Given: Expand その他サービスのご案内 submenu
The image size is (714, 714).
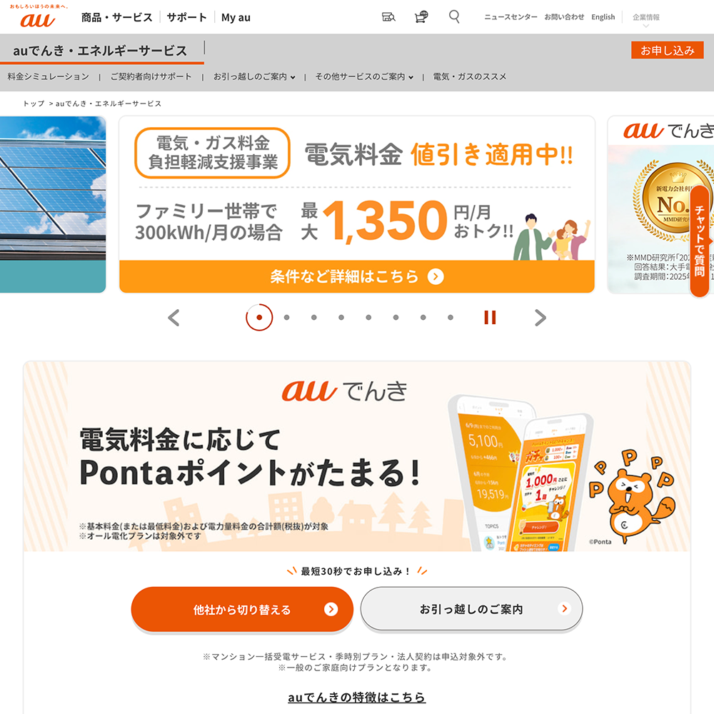Looking at the screenshot, I should (364, 76).
